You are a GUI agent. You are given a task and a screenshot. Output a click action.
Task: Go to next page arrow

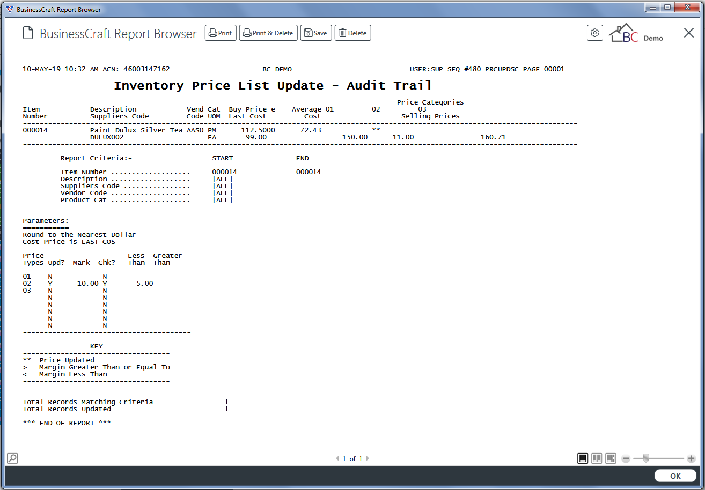368,458
